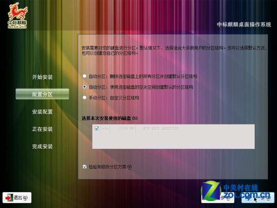This screenshot has width=277, height=208.
Task: Select step 配置分区 in sidebar
Action: [42, 94]
